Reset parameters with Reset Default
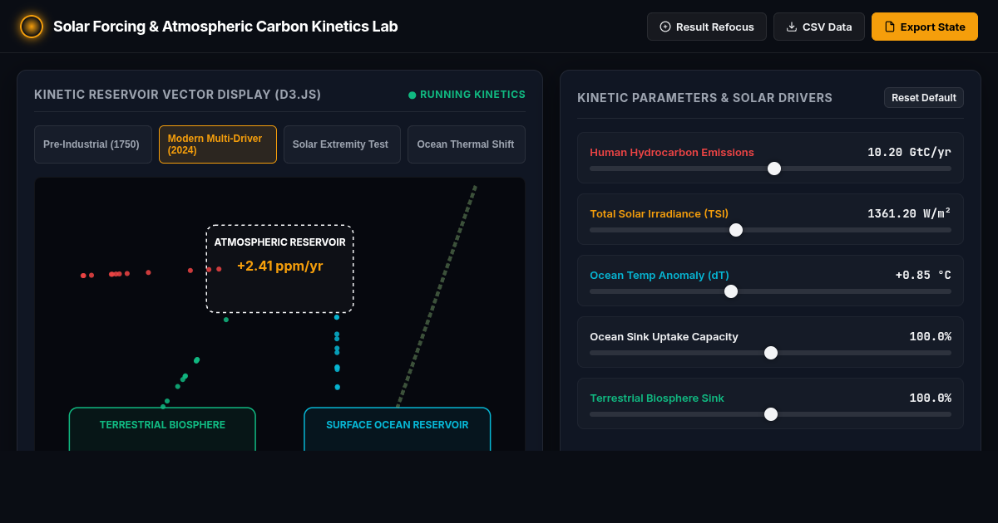Viewport: 998px width, 523px height. (x=924, y=98)
